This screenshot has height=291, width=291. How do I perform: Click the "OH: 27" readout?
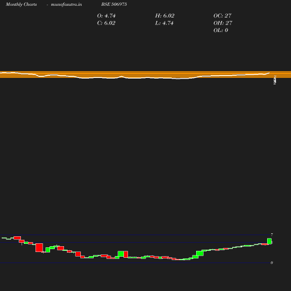[223, 23]
